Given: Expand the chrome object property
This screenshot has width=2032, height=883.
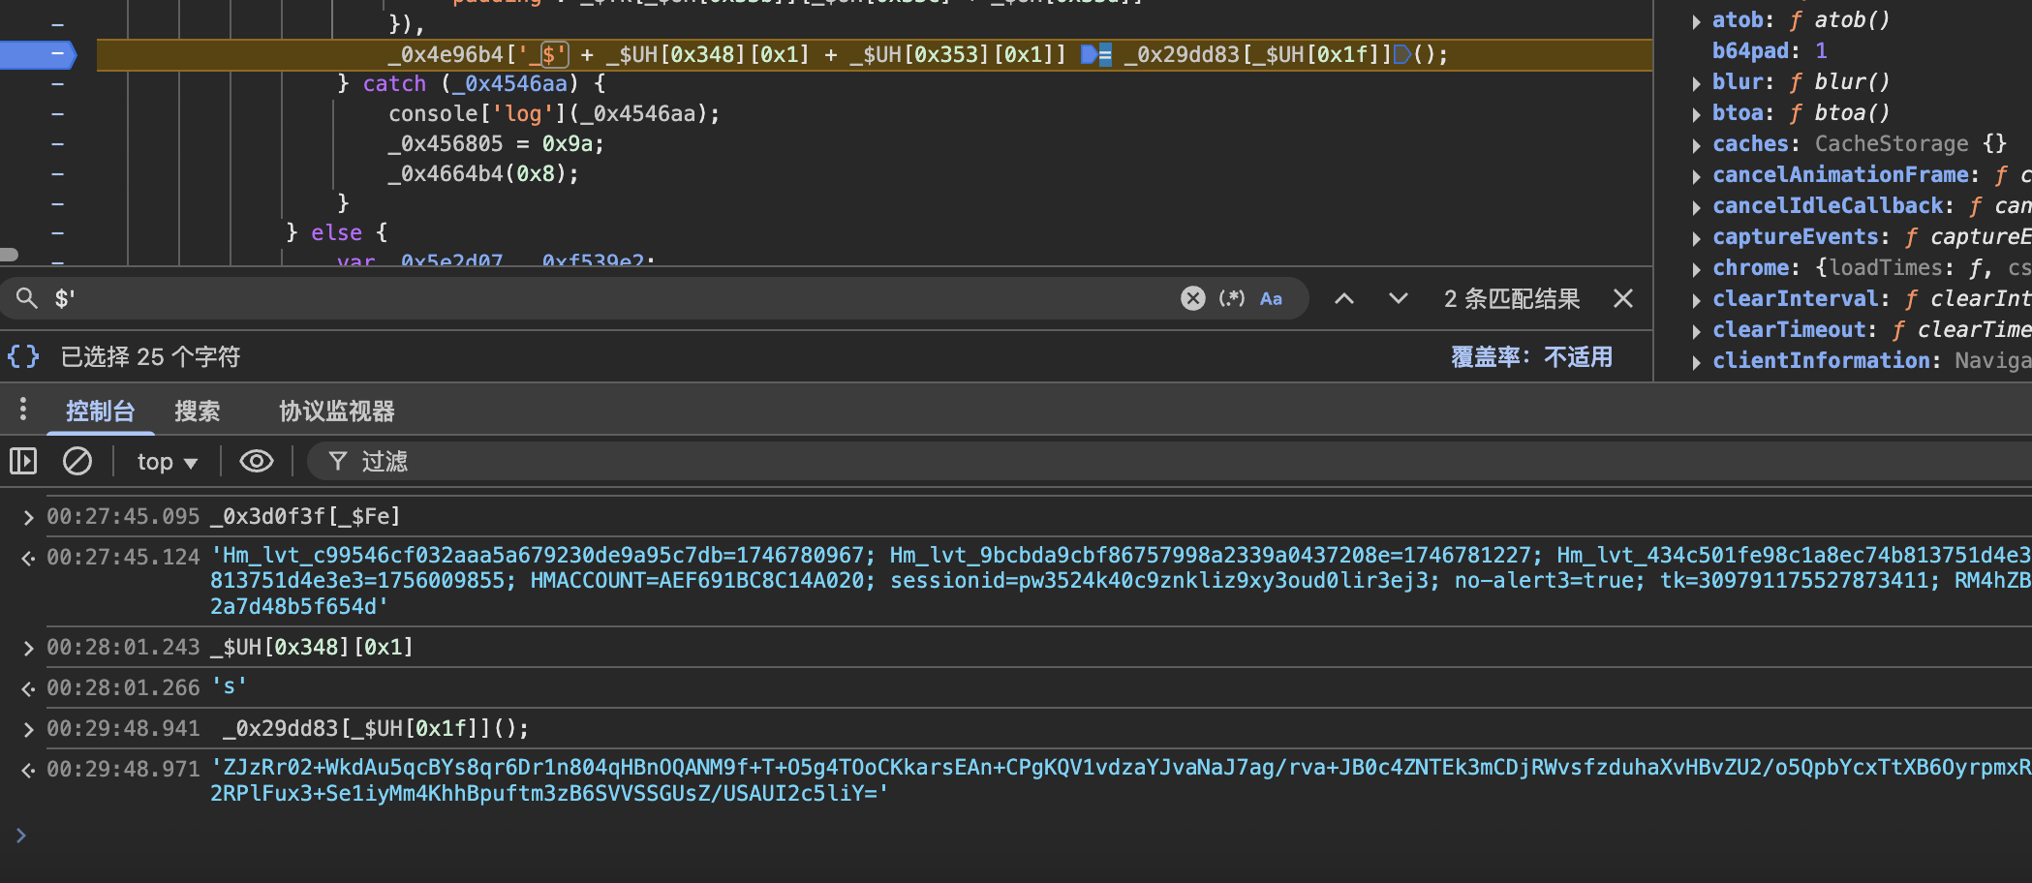Looking at the screenshot, I should point(1696,269).
